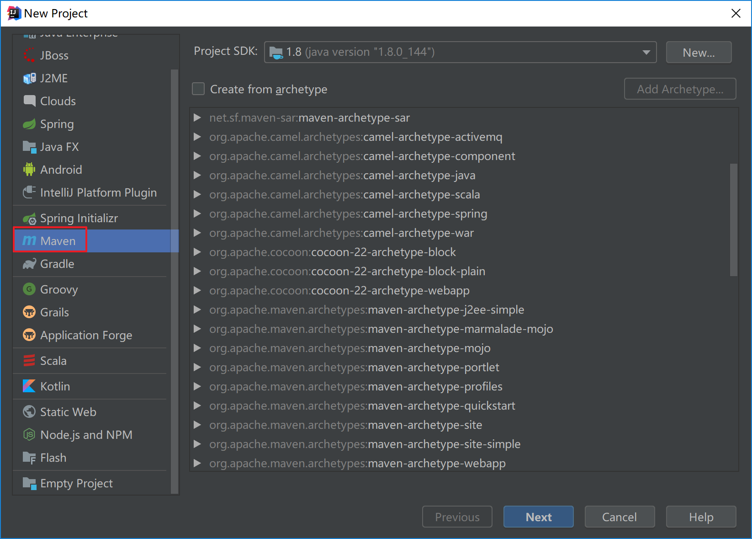Select maven-archetype-j2ee-simple row text

[367, 310]
